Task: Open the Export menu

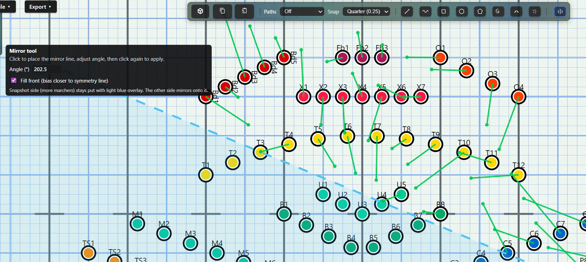Action: tap(40, 7)
